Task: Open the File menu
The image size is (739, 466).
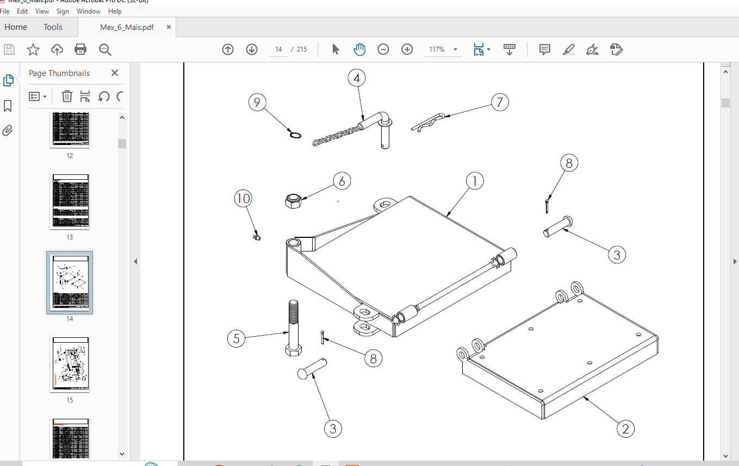Action: coord(4,11)
